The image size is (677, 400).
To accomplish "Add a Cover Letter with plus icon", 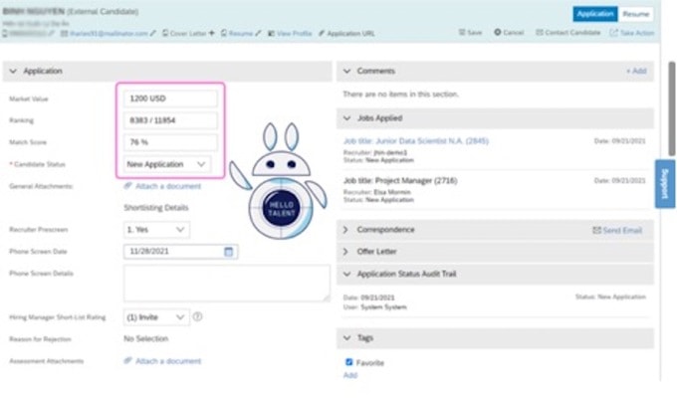I will 211,33.
